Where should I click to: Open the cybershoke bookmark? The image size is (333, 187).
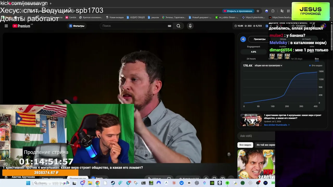pos(253,17)
